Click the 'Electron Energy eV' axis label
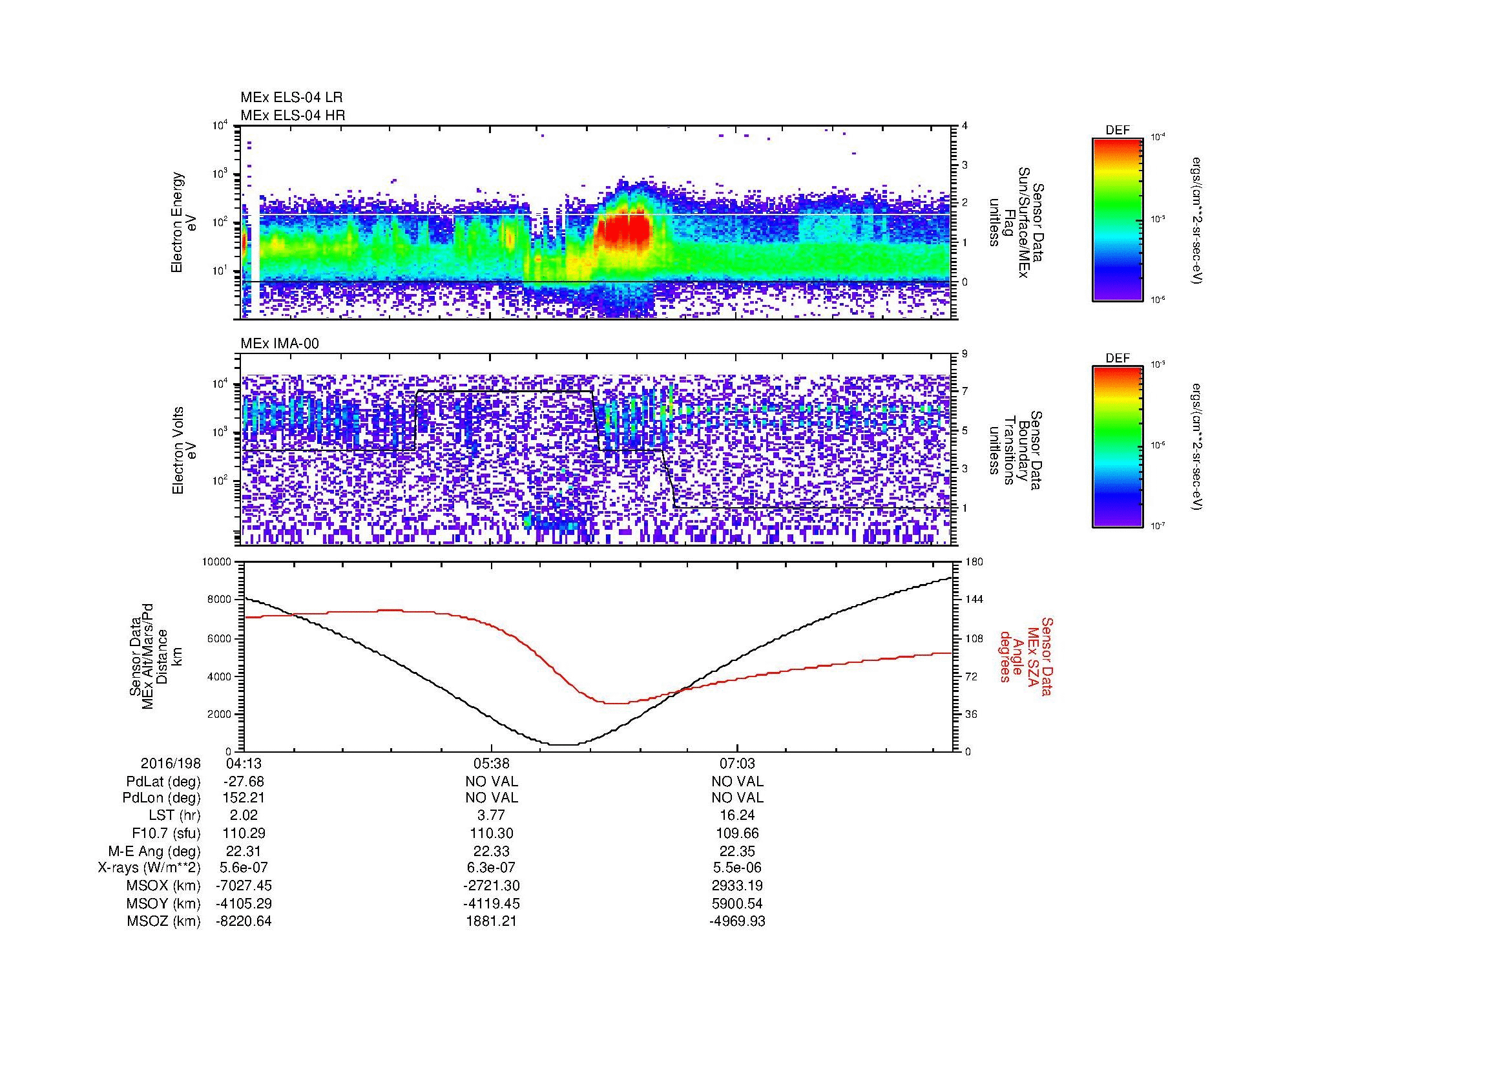1511x1068 pixels. coord(183,222)
